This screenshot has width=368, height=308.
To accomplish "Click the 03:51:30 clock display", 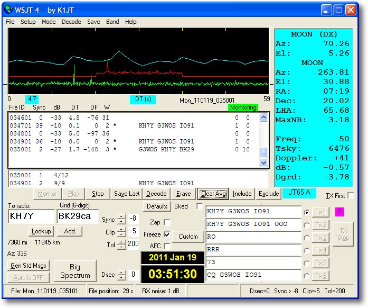I will click(x=173, y=274).
